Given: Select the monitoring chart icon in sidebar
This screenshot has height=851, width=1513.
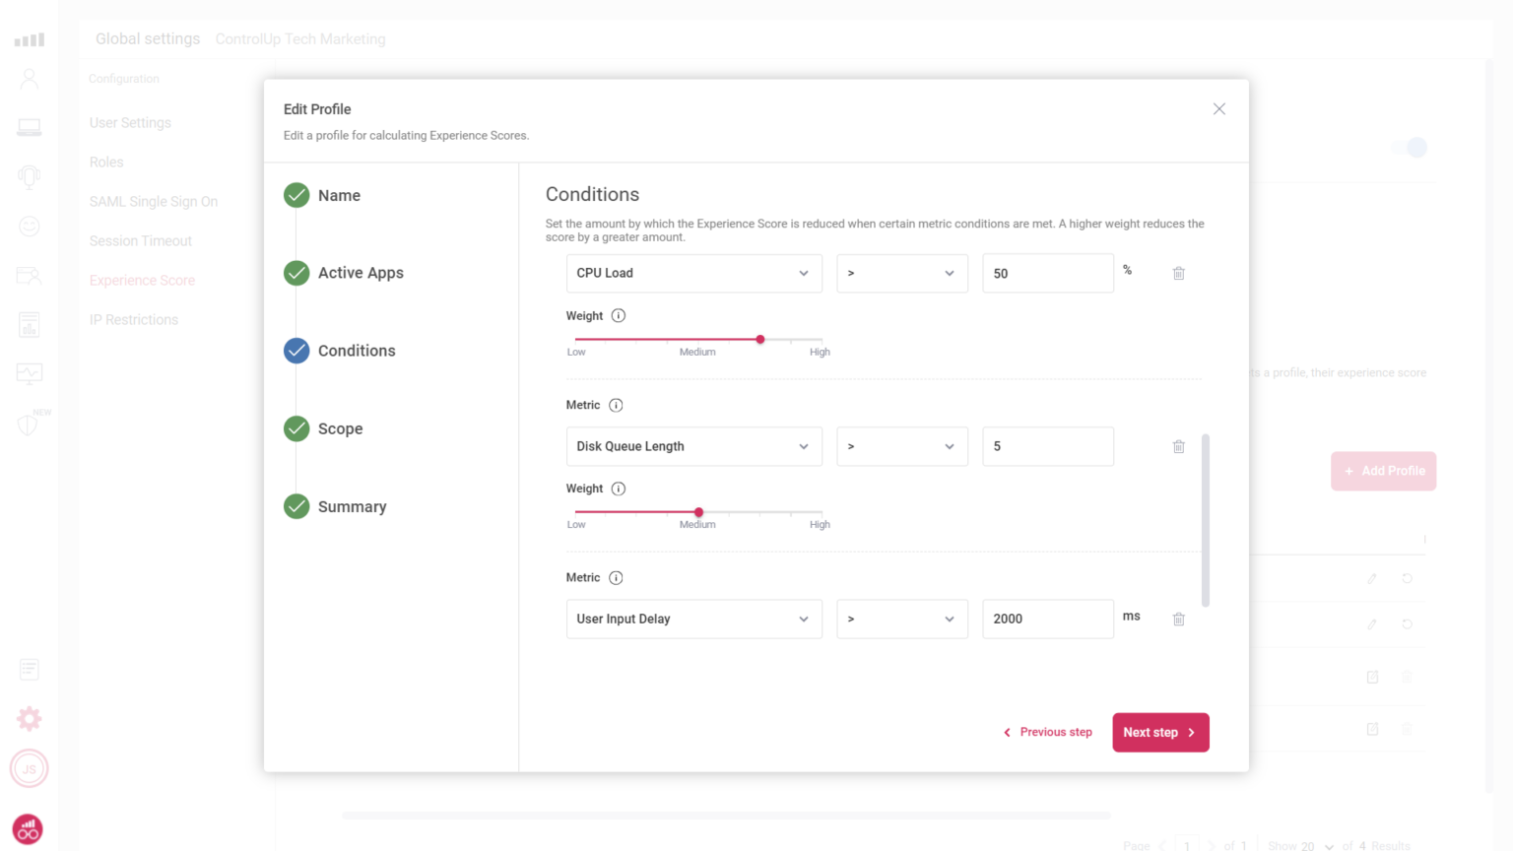Looking at the screenshot, I should click(29, 373).
